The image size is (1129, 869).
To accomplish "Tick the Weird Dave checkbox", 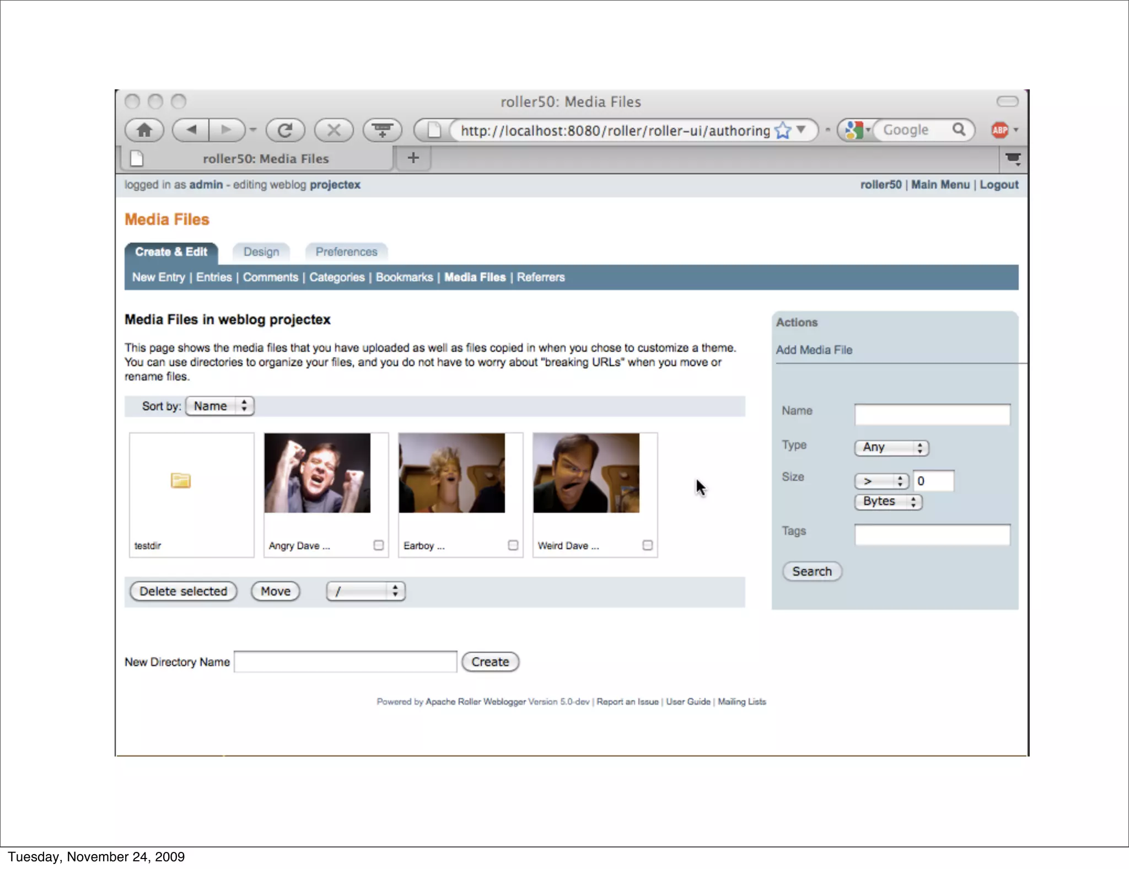I will [647, 545].
